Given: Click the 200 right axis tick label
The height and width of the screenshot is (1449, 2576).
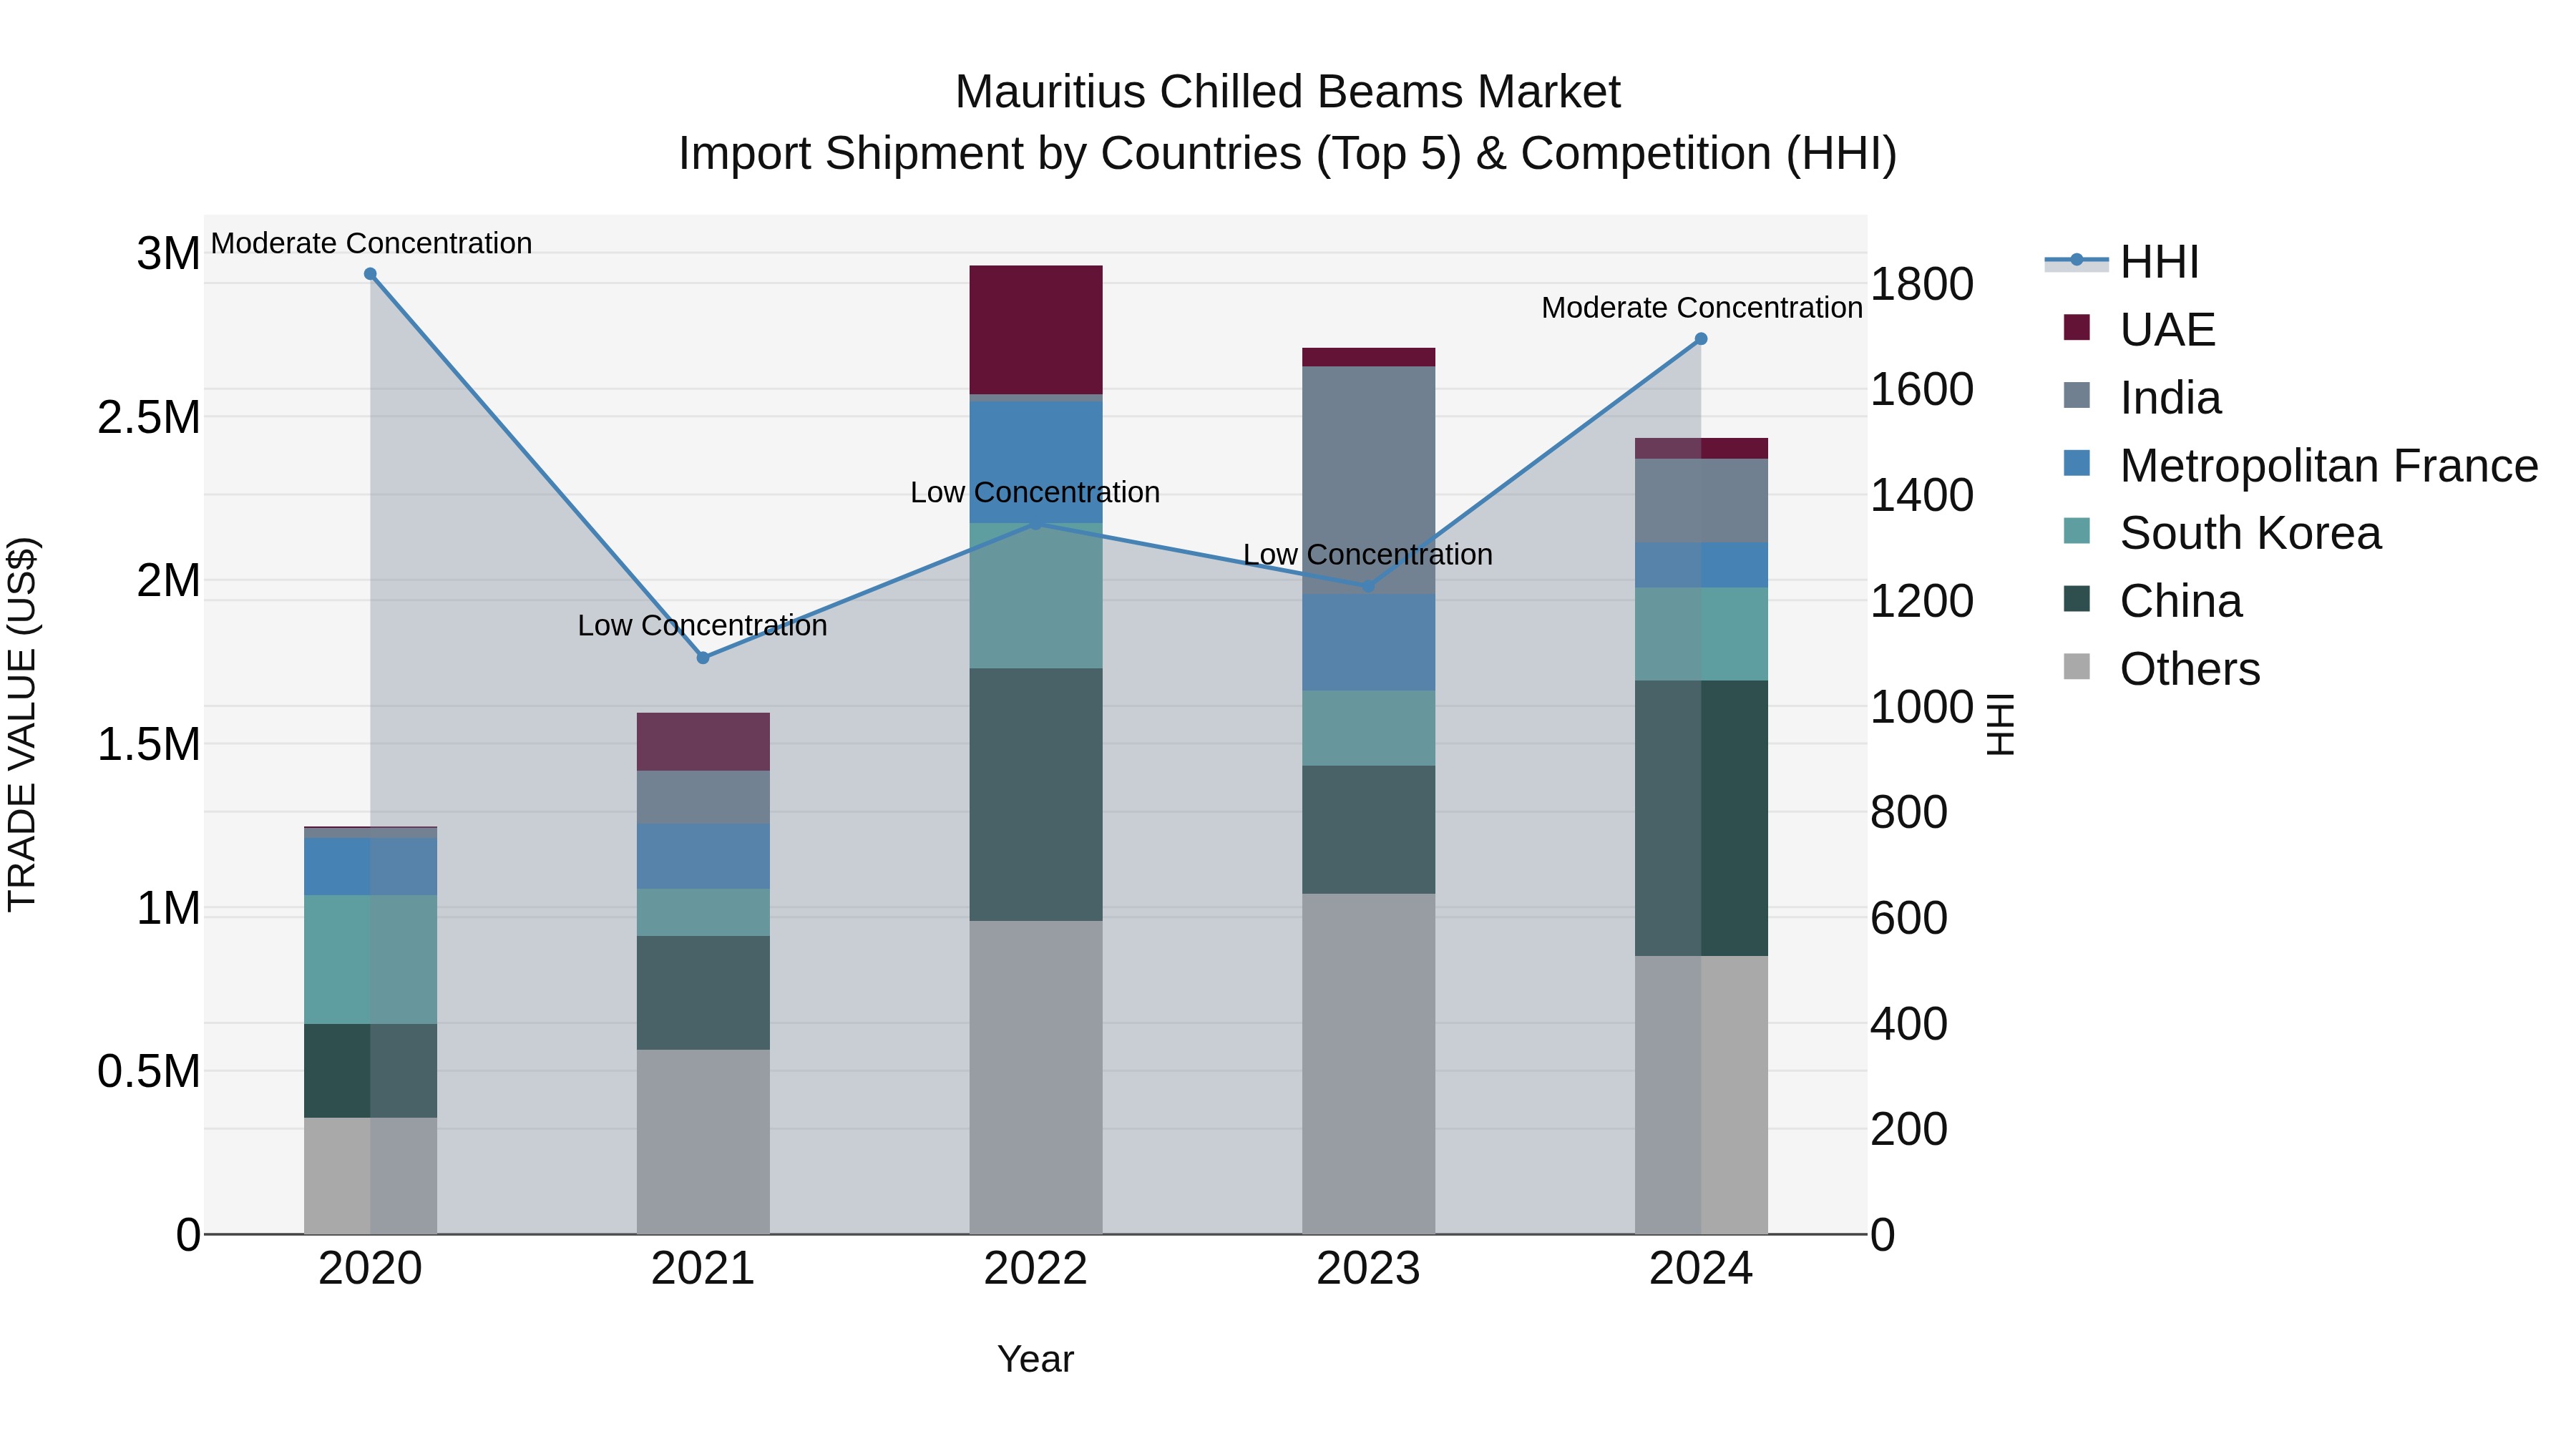Looking at the screenshot, I should 1909,1129.
